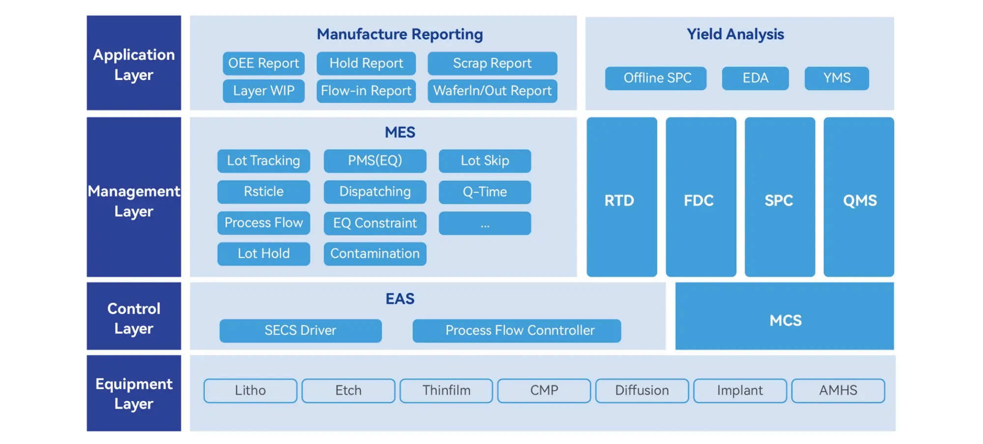Screen dimensions: 983x444
Task: Click the ellipsis box in MES
Action: click(485, 223)
